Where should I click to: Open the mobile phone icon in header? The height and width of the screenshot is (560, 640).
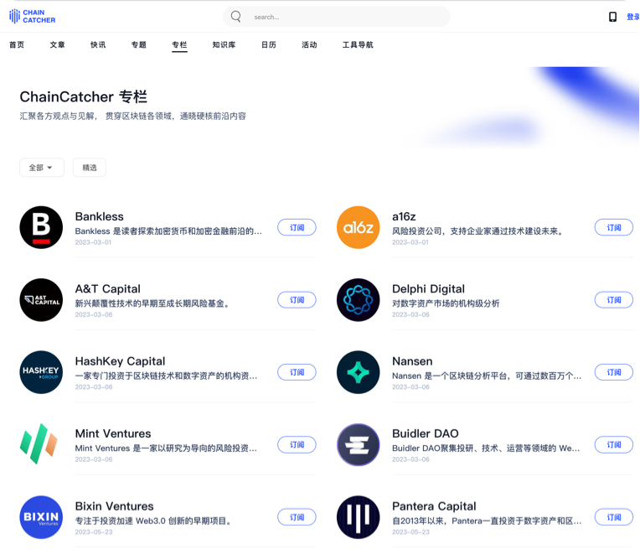tap(612, 17)
